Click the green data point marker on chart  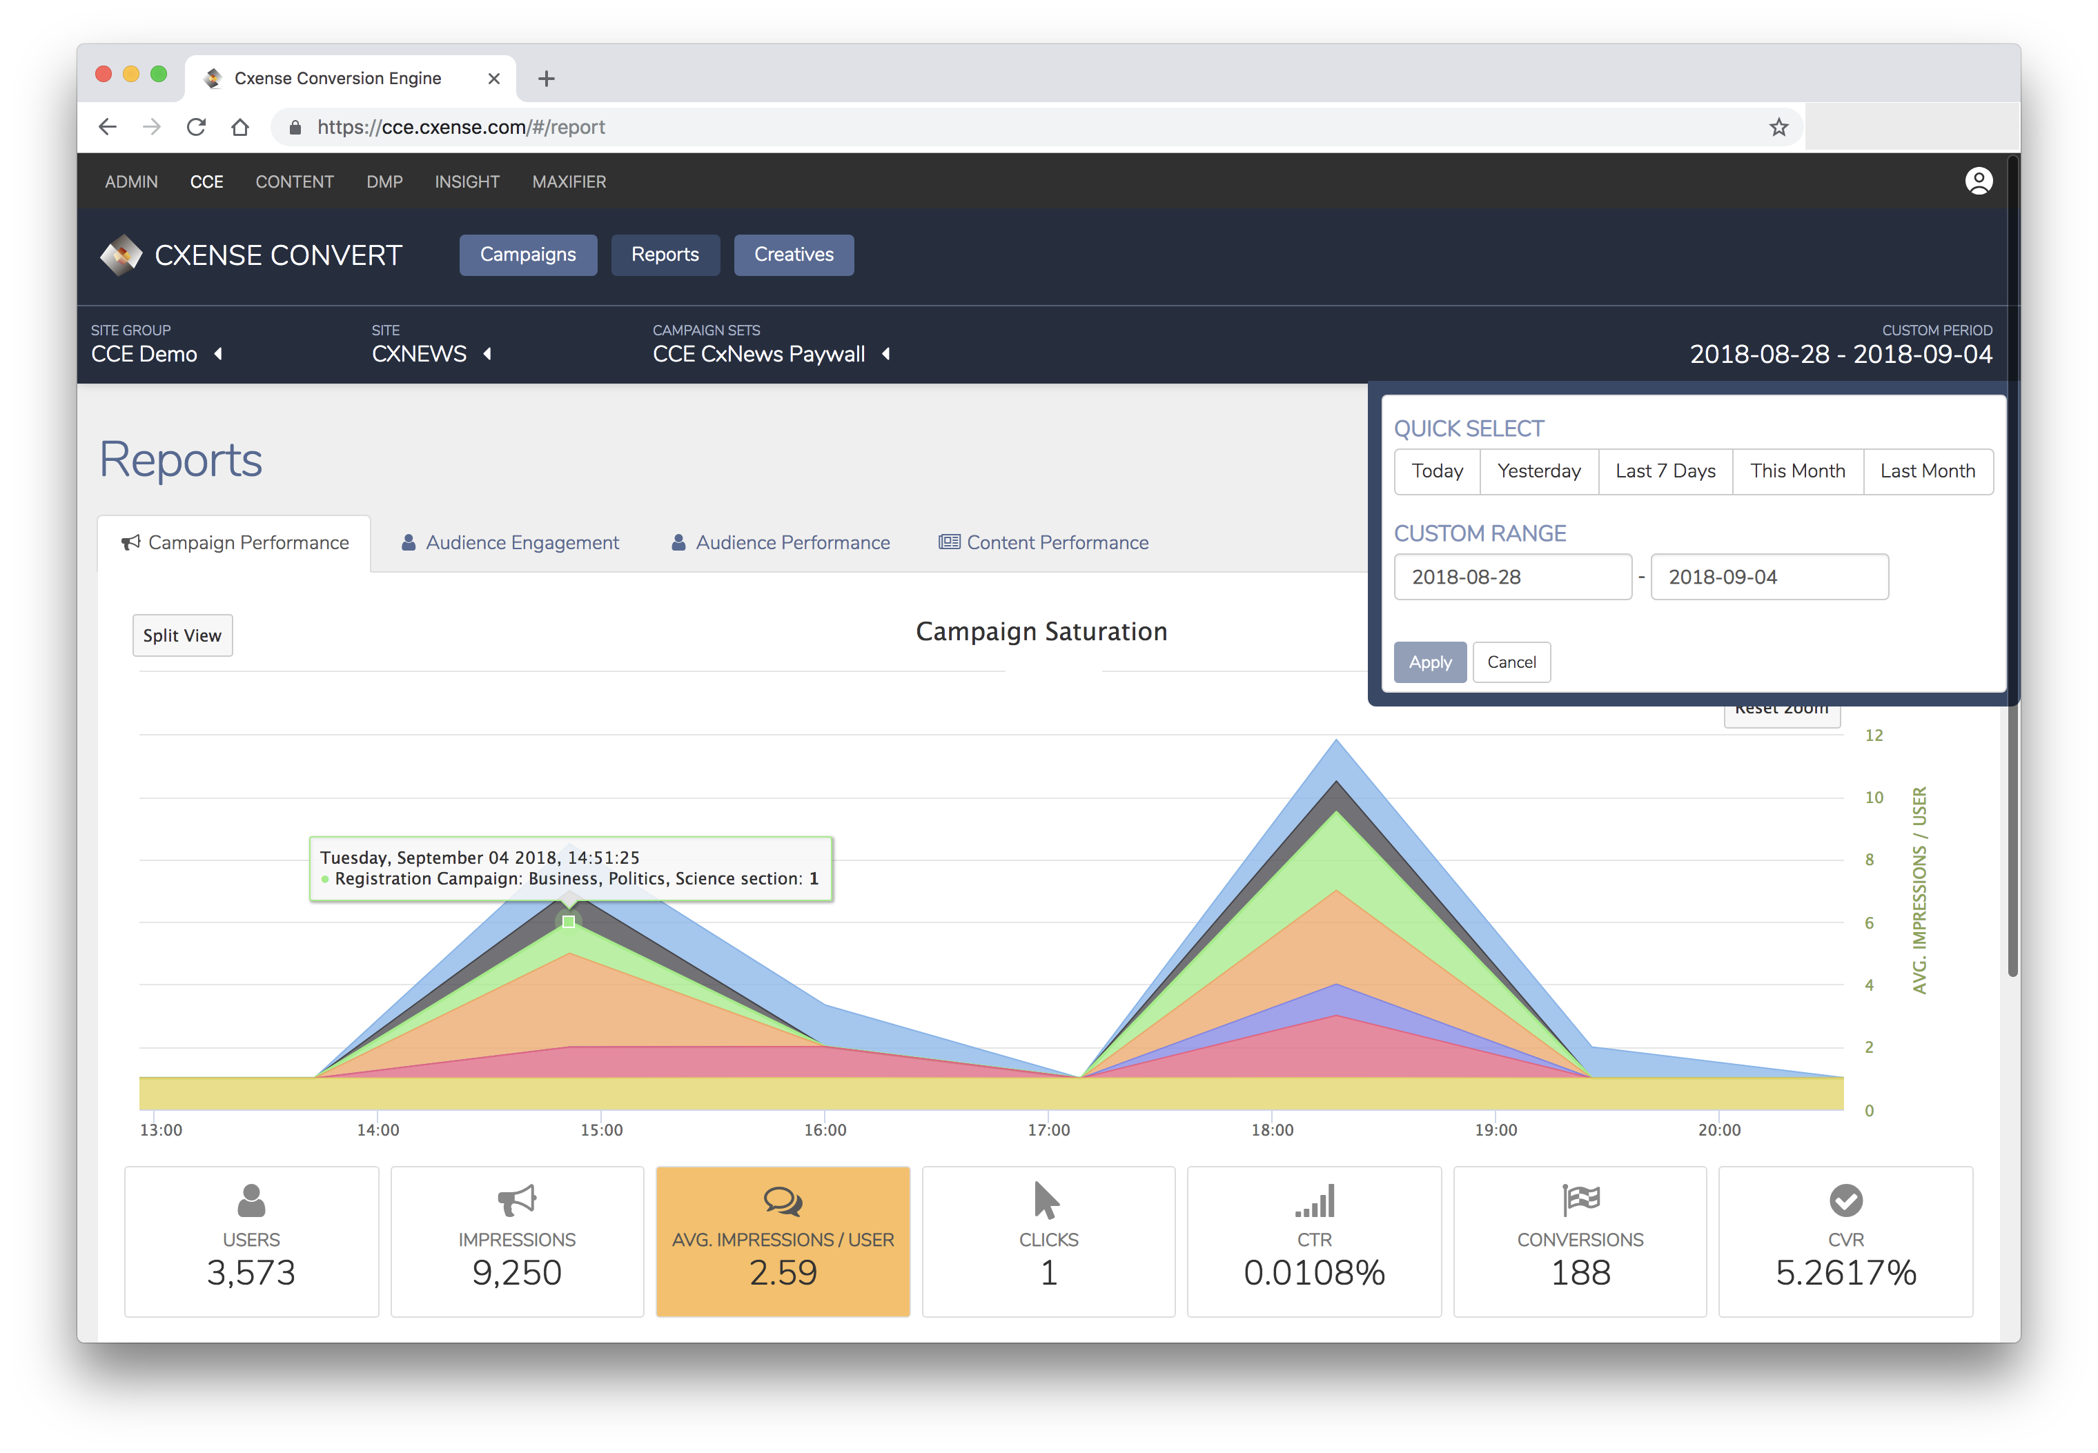point(568,921)
